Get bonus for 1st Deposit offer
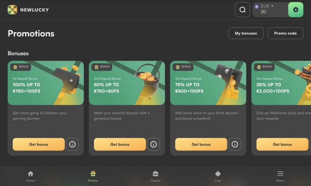The image size is (311, 186). point(39,144)
